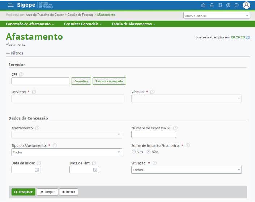Open the Situação dropdown
This screenshot has height=202, width=255.
(186, 170)
